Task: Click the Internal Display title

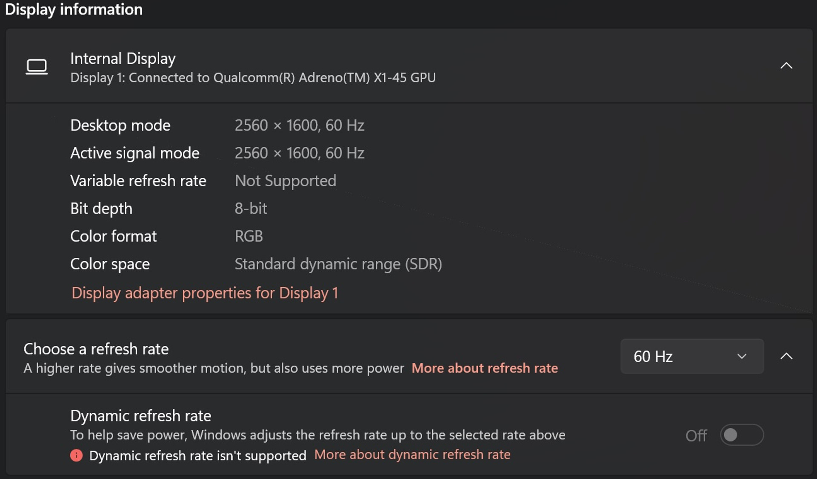Action: [123, 59]
